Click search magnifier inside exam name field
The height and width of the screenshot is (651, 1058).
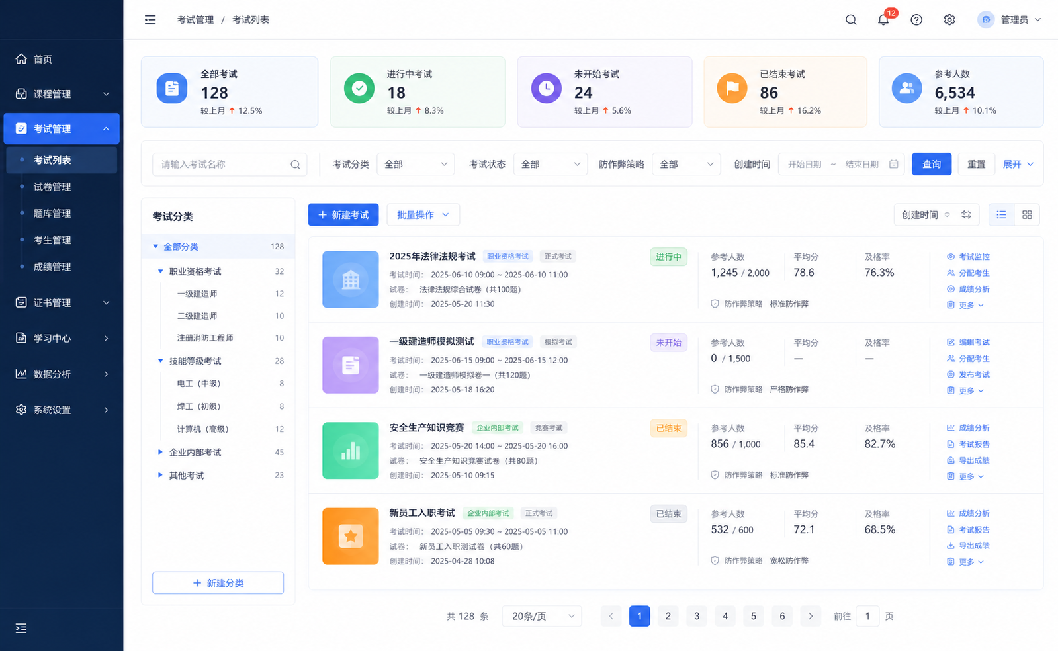point(295,165)
